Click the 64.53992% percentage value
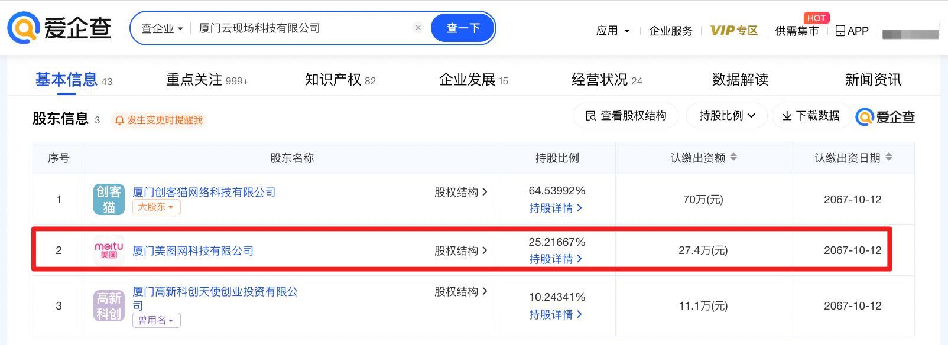The image size is (948, 345). point(557,191)
